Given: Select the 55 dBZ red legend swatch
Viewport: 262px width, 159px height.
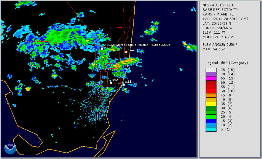Looking at the screenshot, I should click(x=211, y=87).
